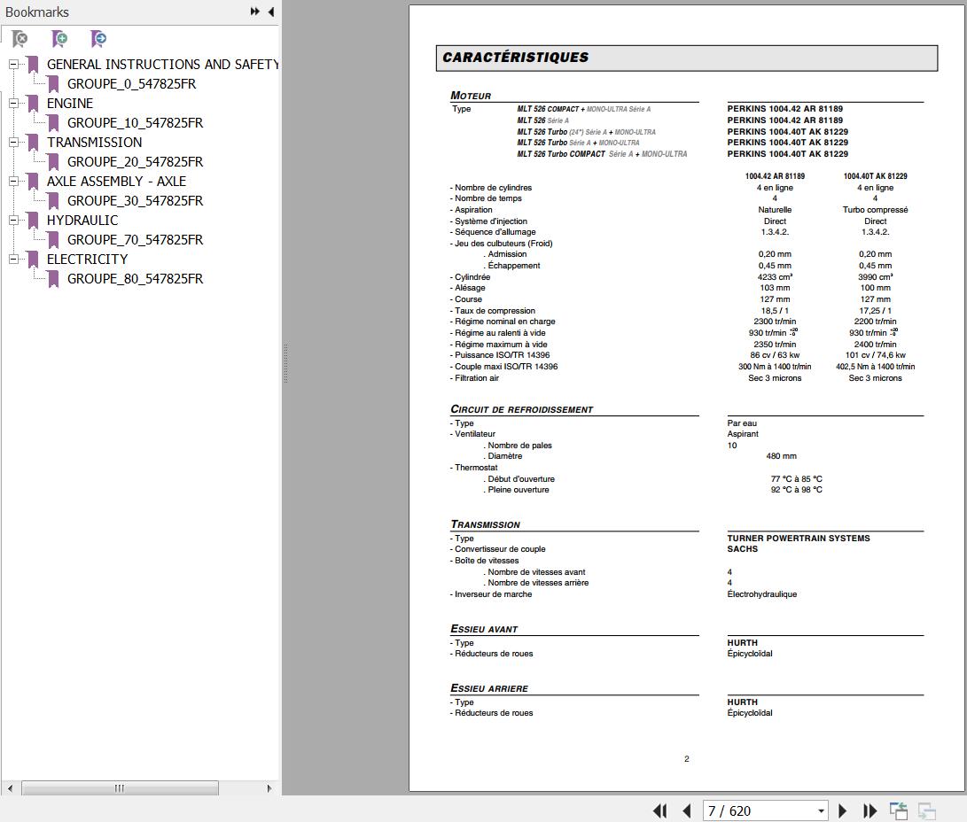Viewport: 967px width, 822px height.
Task: Click the bookmark icon beside GROUPE_70_547825FR
Action: [x=54, y=240]
